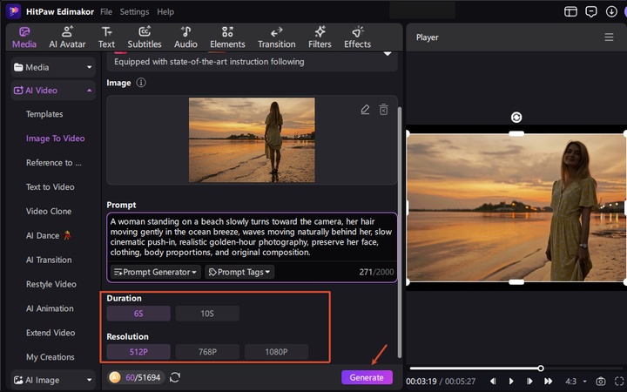The image size is (627, 392).
Task: Open the Subtitles panel
Action: pyautogui.click(x=145, y=37)
